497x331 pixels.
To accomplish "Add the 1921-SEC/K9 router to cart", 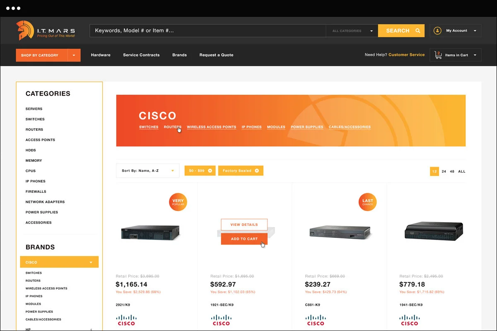I will [x=244, y=239].
